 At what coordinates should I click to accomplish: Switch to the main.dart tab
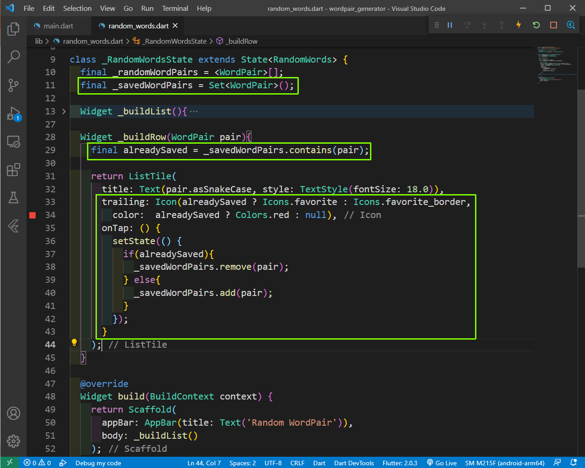(59, 26)
